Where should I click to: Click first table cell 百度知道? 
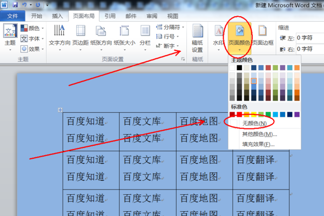point(91,131)
